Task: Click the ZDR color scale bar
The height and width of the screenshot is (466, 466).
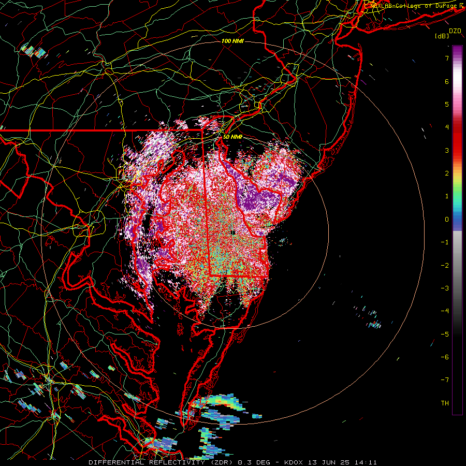Action: (x=457, y=230)
